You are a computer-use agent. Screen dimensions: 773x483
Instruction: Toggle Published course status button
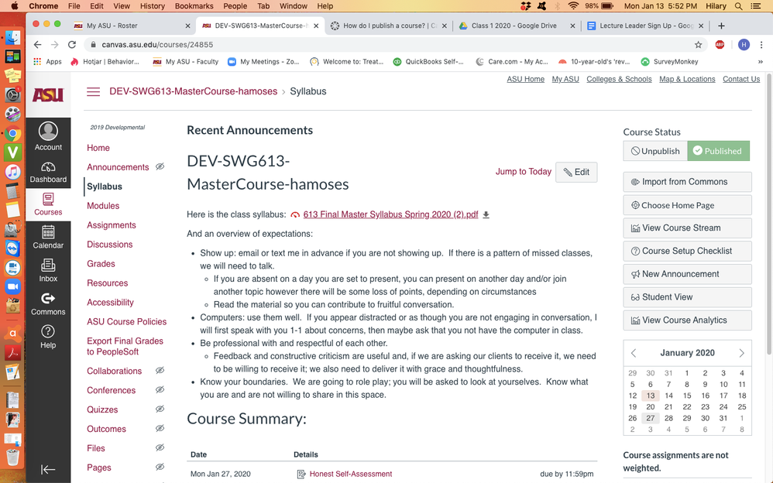coord(718,151)
